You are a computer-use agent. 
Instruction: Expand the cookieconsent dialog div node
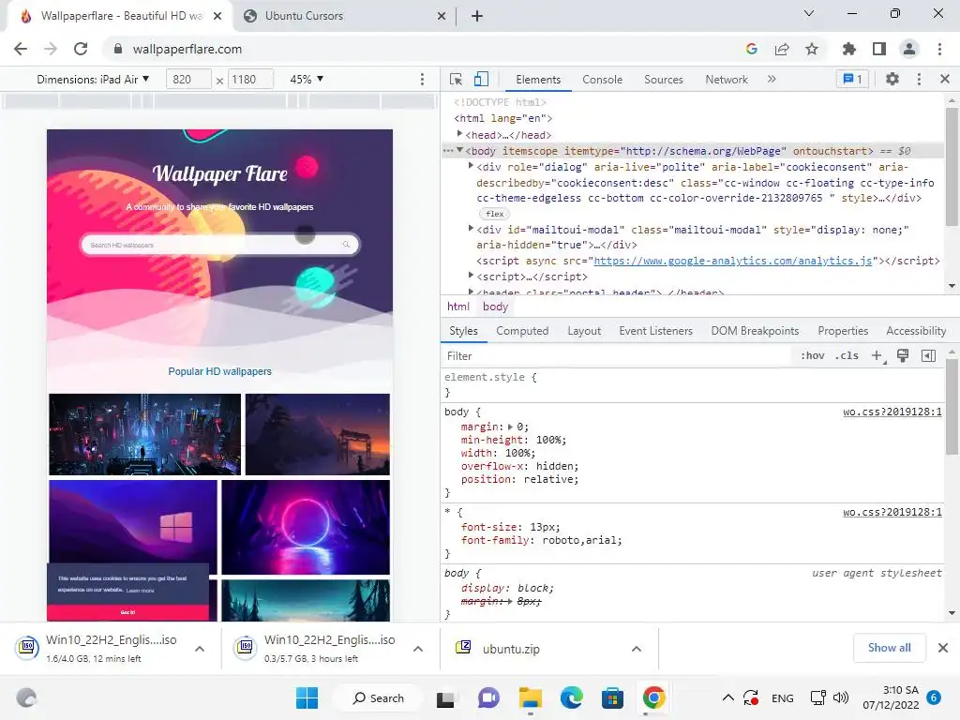(x=471, y=166)
